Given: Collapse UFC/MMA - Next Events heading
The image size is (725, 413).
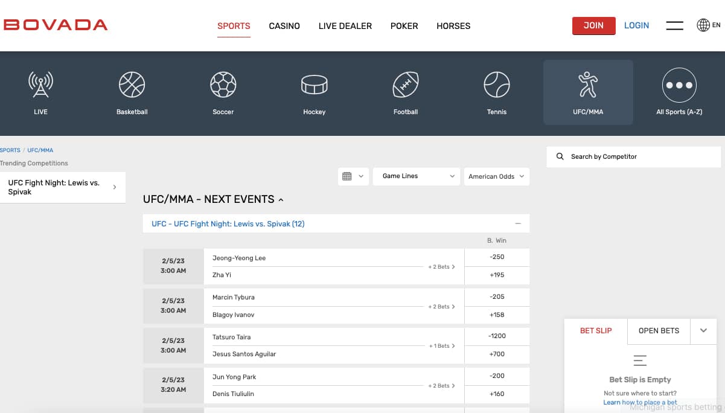Looking at the screenshot, I should pos(213,199).
